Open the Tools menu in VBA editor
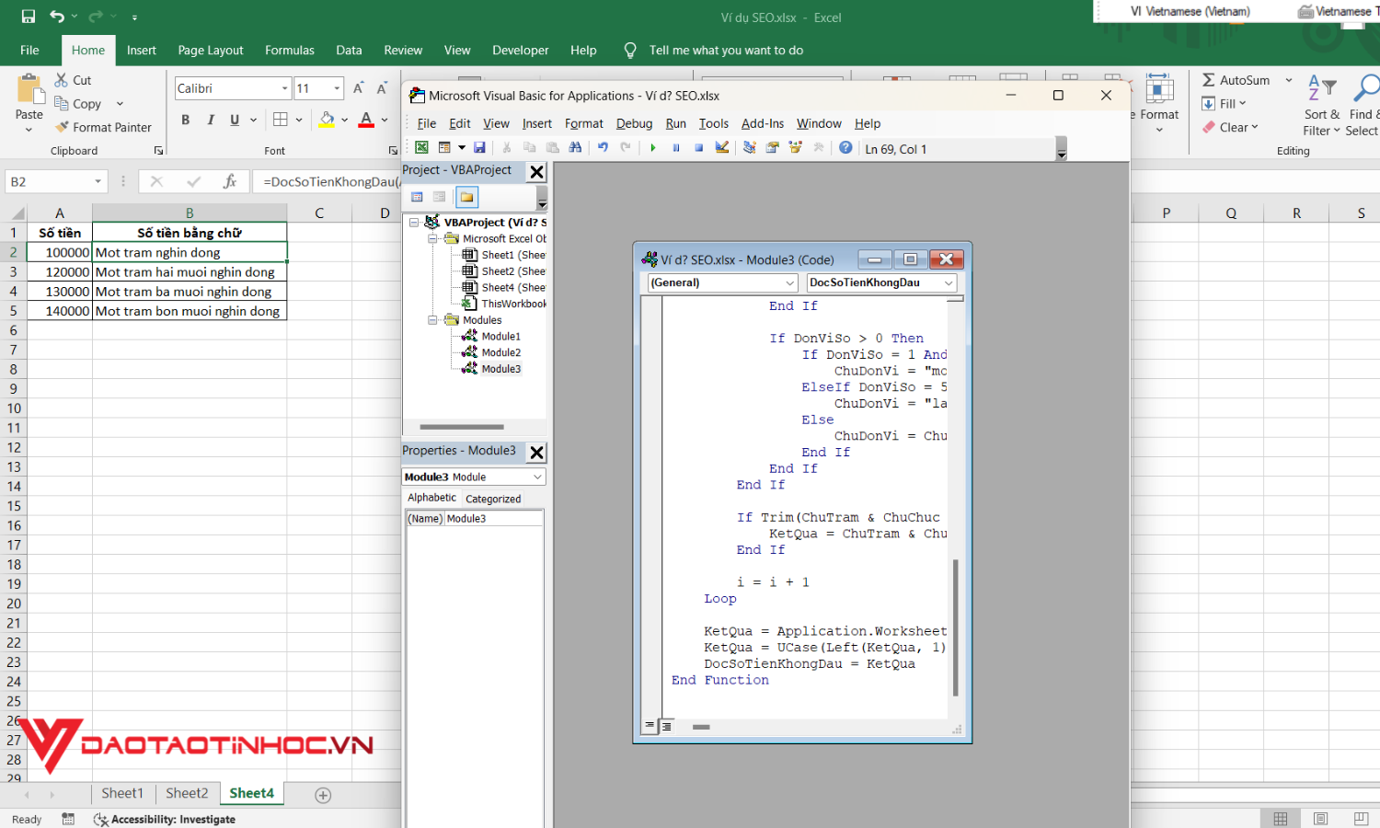Screen dimensions: 1380x828 [713, 123]
